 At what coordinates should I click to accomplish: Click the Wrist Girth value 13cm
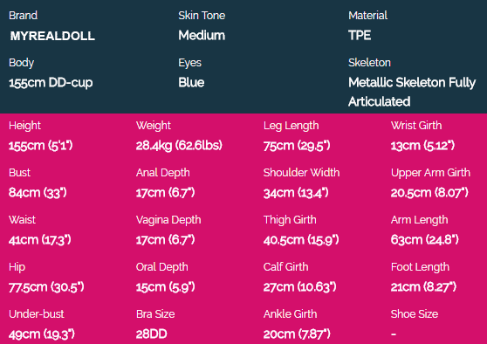pos(422,146)
